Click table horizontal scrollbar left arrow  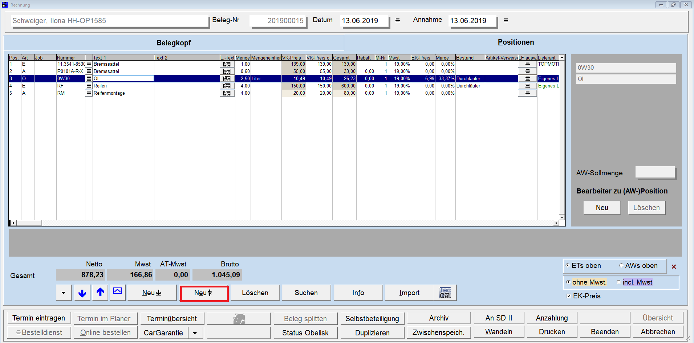coord(13,223)
